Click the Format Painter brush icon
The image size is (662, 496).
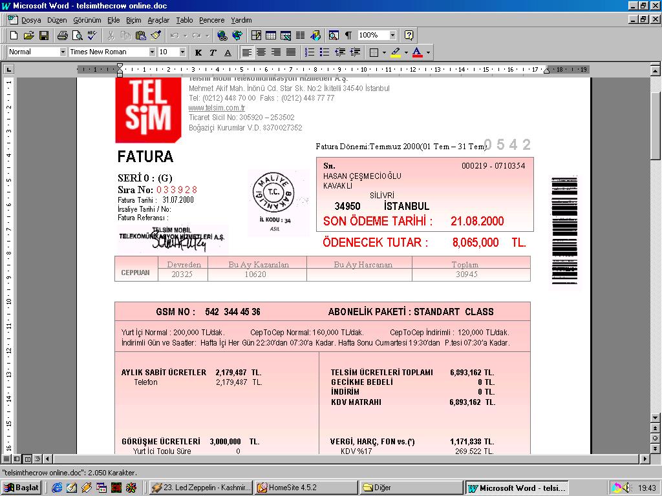pyautogui.click(x=155, y=36)
